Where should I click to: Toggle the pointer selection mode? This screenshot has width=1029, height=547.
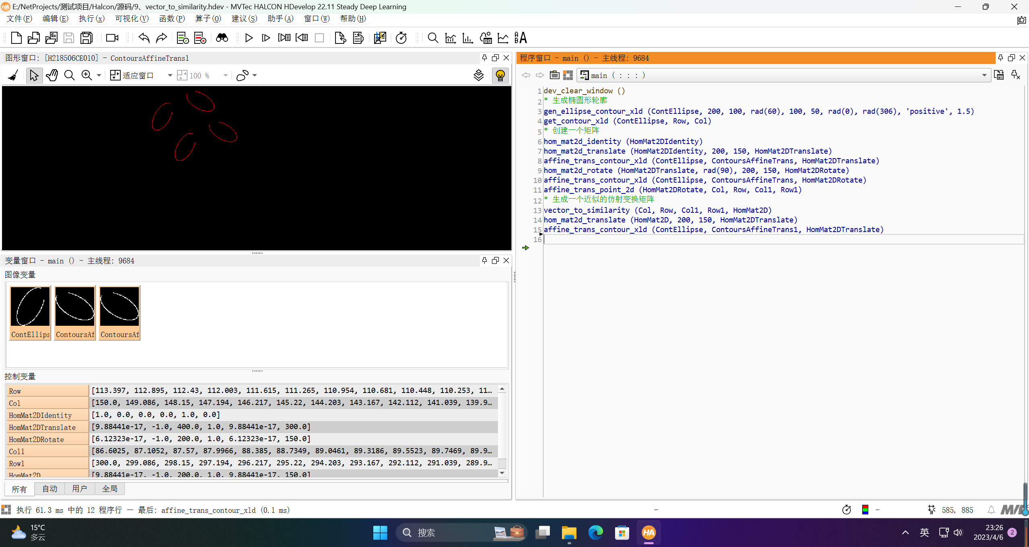click(34, 75)
